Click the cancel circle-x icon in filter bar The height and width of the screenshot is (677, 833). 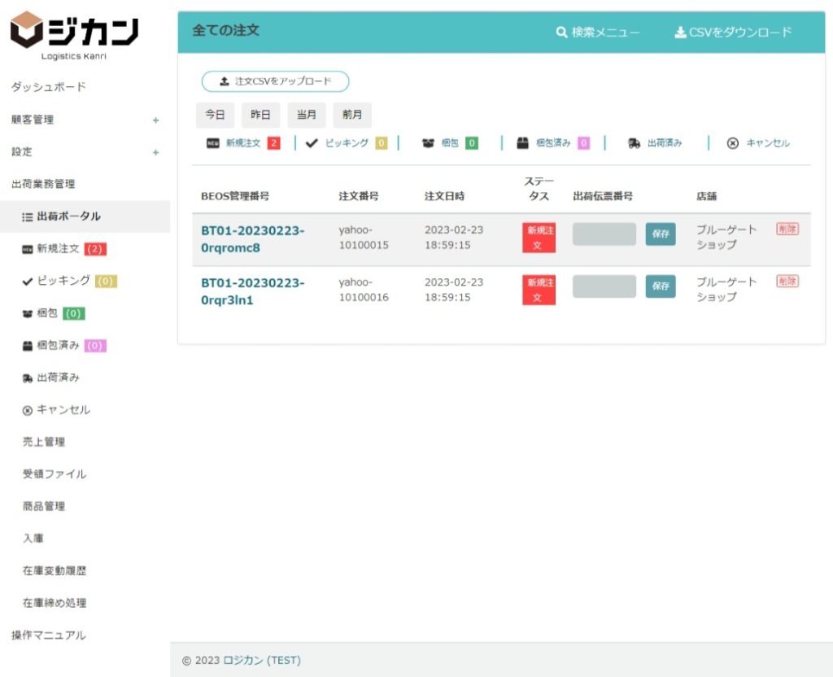click(x=732, y=143)
